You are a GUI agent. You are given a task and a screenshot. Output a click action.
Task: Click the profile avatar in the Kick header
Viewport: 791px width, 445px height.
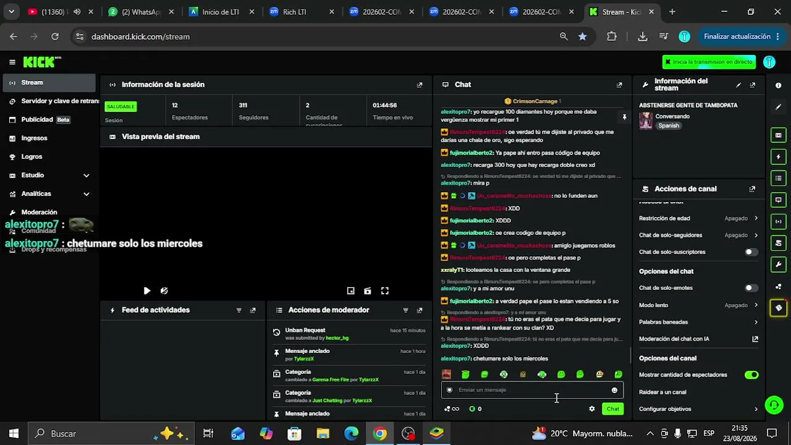tap(769, 62)
